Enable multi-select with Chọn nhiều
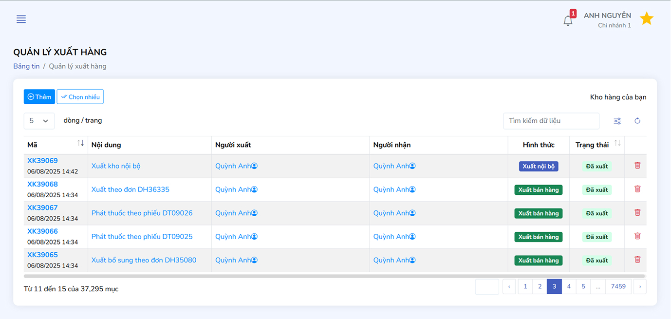Image resolution: width=671 pixels, height=319 pixels. point(80,97)
